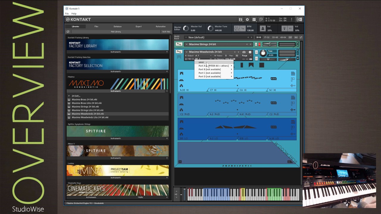
Task: Click the metronome icon
Action: point(263,29)
